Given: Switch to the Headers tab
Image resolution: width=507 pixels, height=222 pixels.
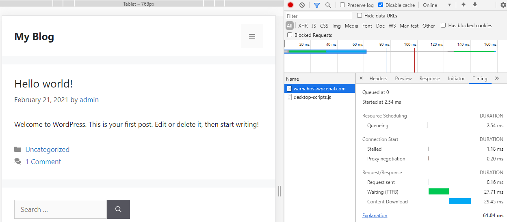Looking at the screenshot, I should [x=378, y=79].
